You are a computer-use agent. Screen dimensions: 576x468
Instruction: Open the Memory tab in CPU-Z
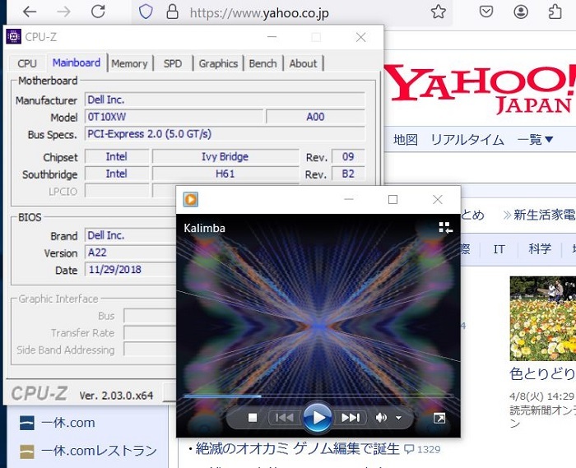pyautogui.click(x=129, y=63)
